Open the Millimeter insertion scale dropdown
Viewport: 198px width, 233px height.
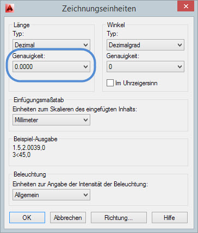(x=51, y=119)
